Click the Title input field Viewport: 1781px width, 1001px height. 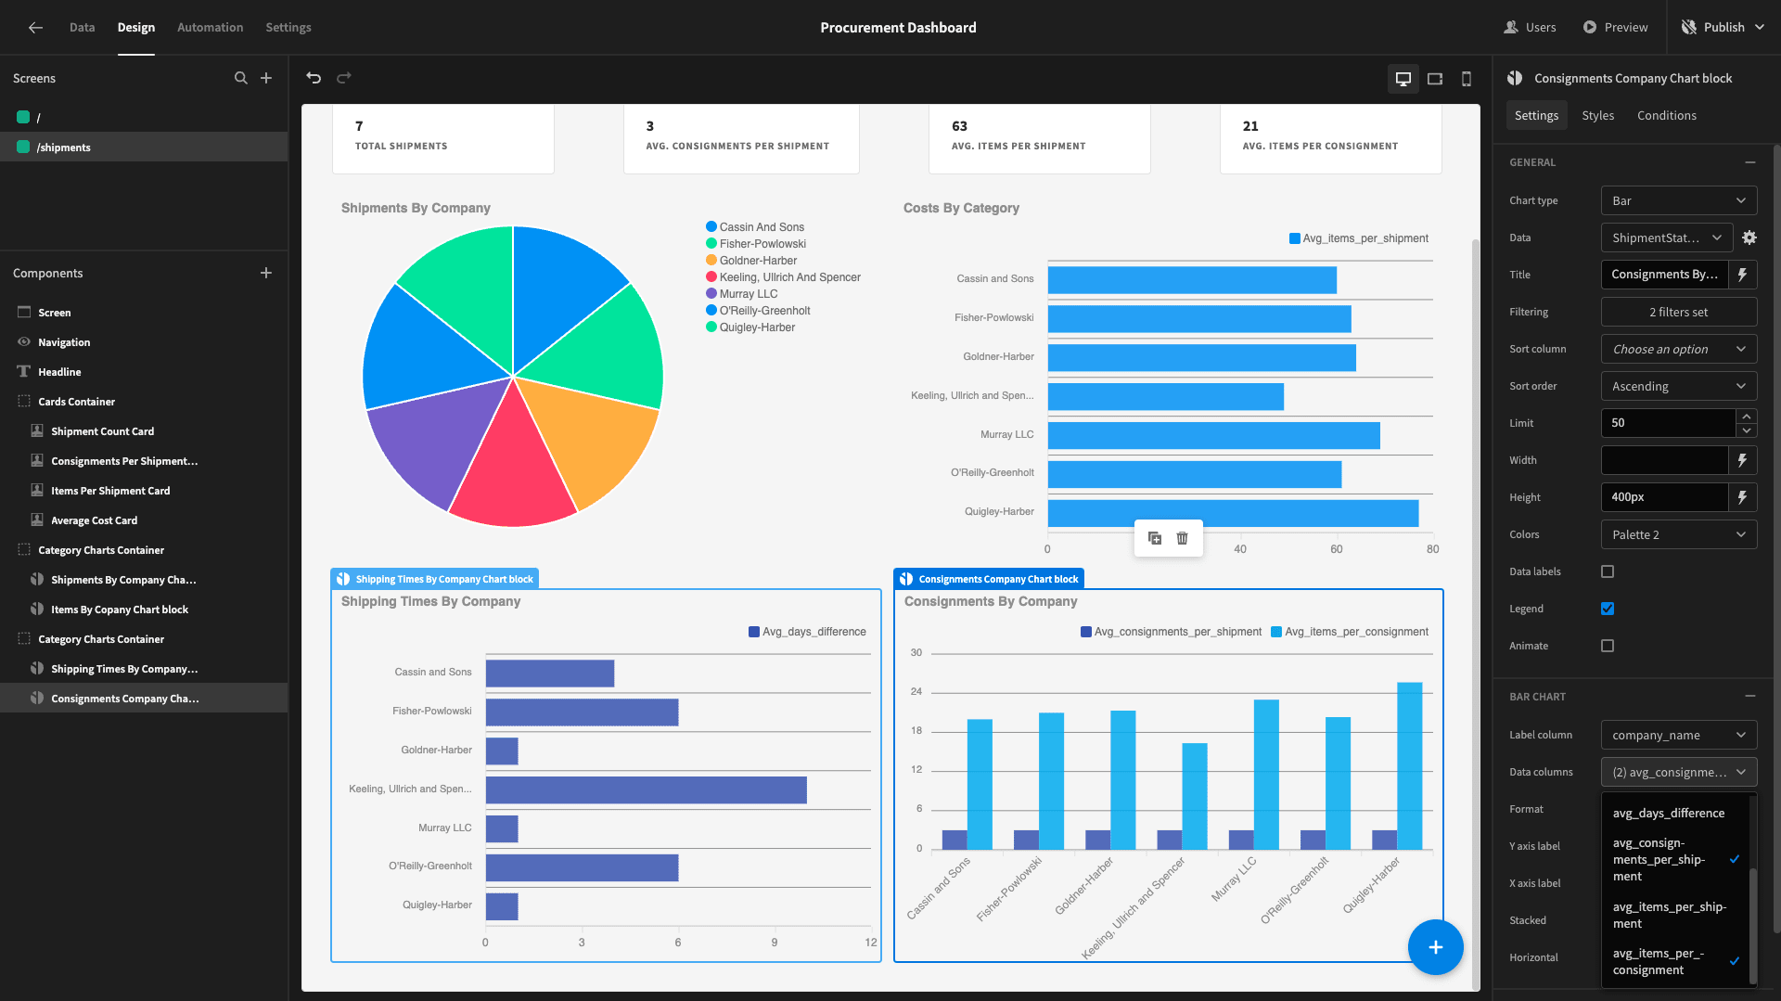[1665, 275]
